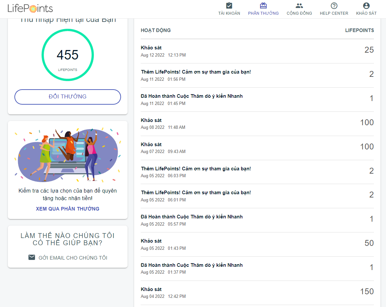
Task: Click the email envelope icon
Action: [32, 258]
